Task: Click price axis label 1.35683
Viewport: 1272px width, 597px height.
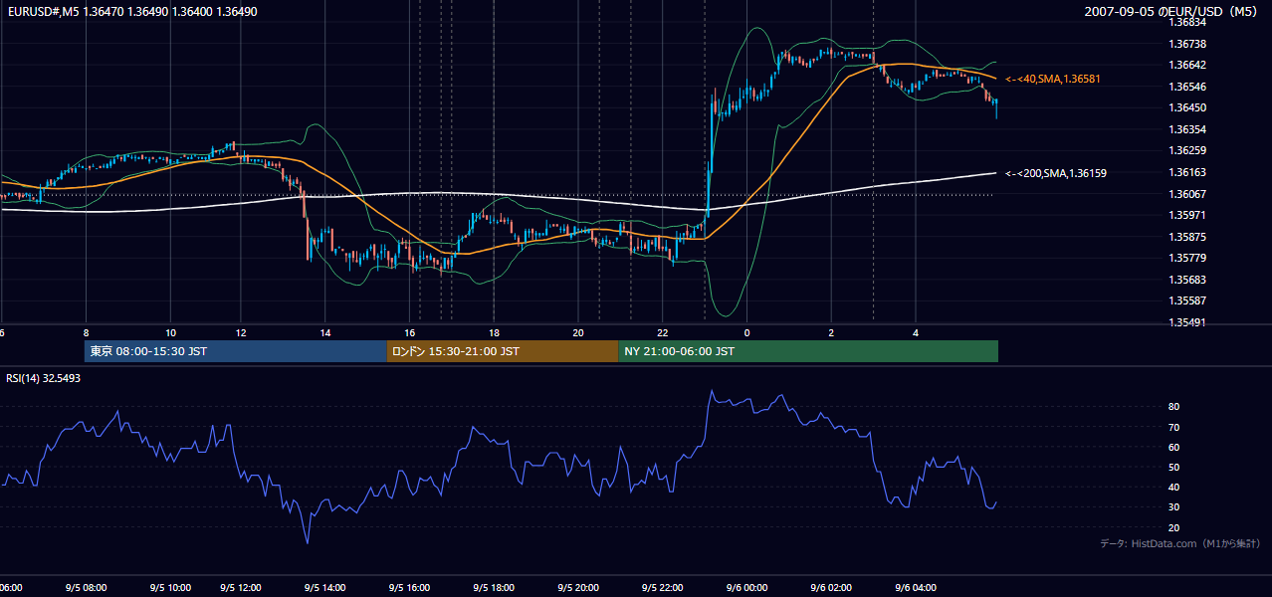Action: click(1186, 280)
